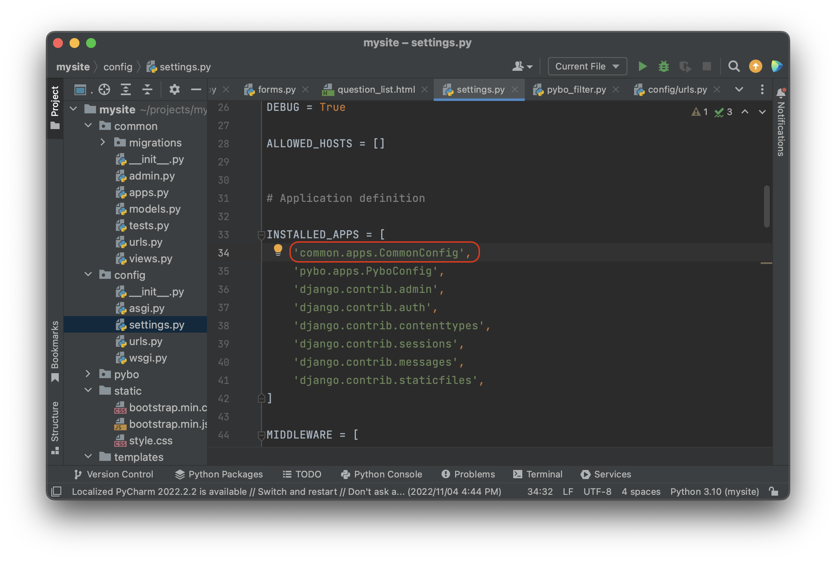The width and height of the screenshot is (836, 561).
Task: Click the editor vertical scrollbar thumb
Action: click(766, 206)
